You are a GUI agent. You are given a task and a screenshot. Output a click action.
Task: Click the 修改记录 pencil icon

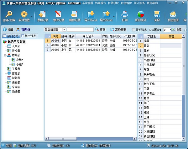point(58,14)
